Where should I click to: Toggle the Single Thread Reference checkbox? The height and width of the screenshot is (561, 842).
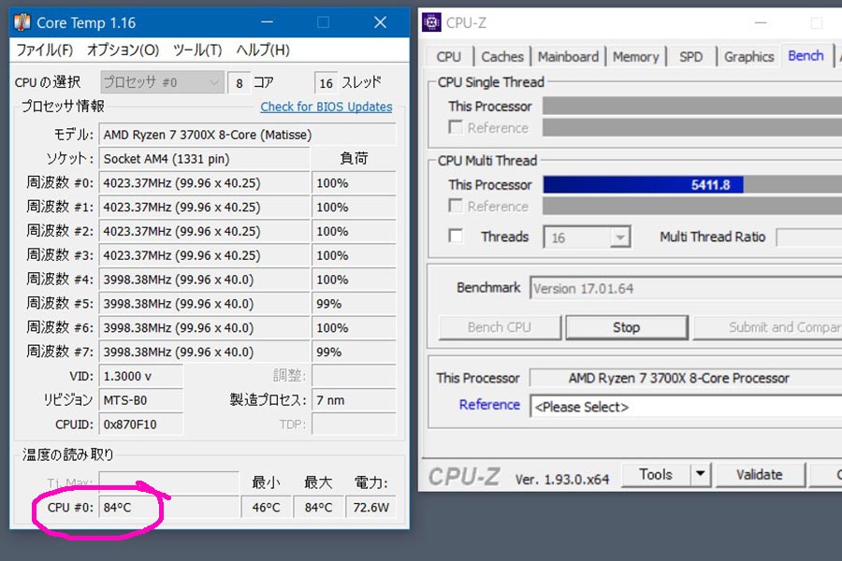456,127
